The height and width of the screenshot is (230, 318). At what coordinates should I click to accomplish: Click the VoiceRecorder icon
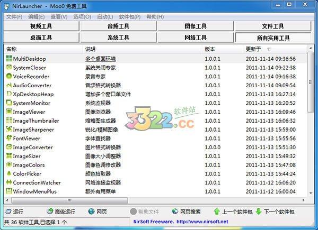pyautogui.click(x=9, y=76)
